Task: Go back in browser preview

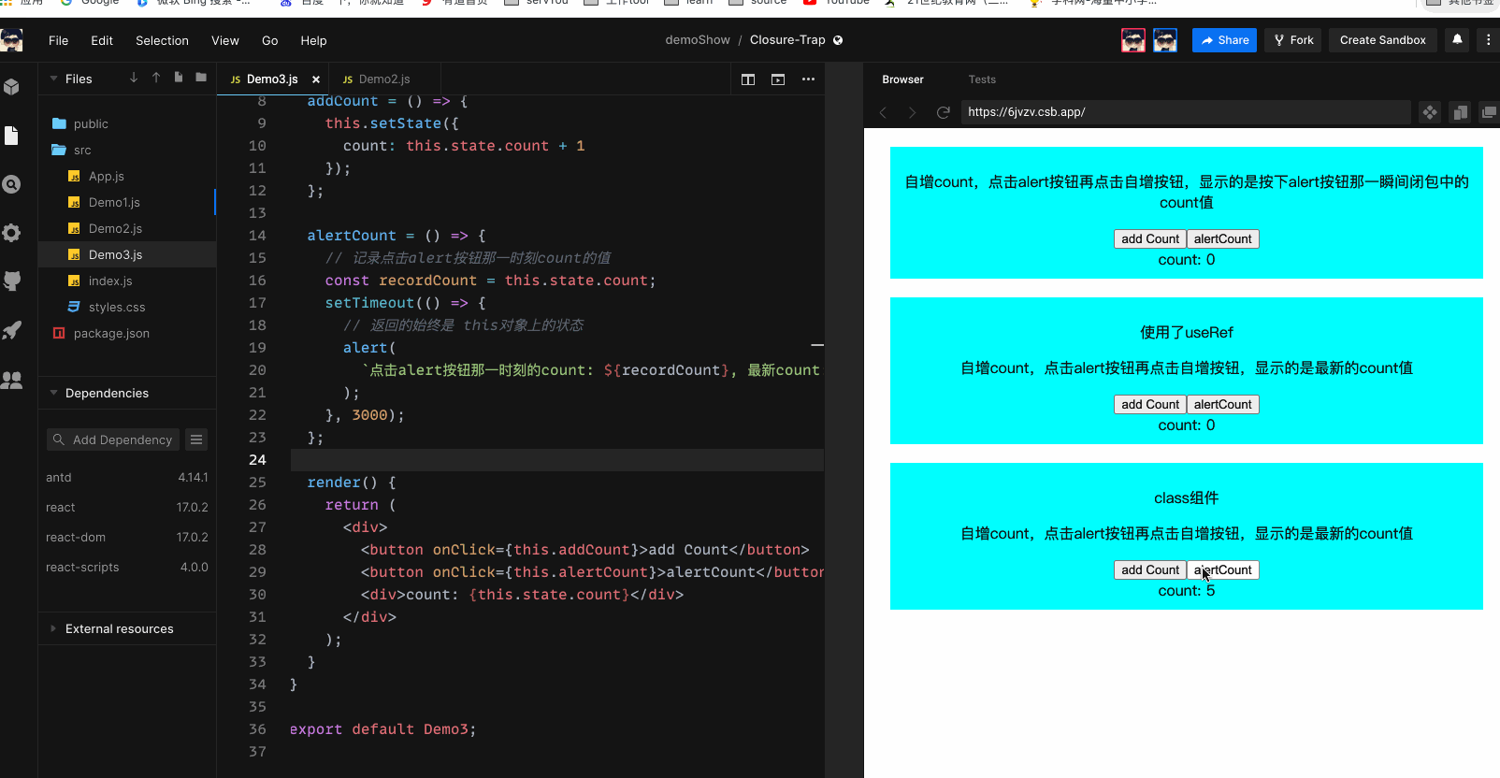Action: pos(883,112)
